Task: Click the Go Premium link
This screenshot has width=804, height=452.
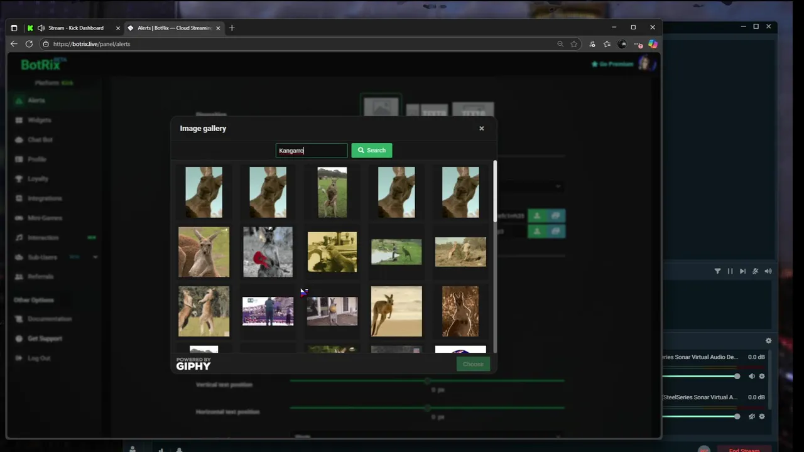Action: point(612,64)
